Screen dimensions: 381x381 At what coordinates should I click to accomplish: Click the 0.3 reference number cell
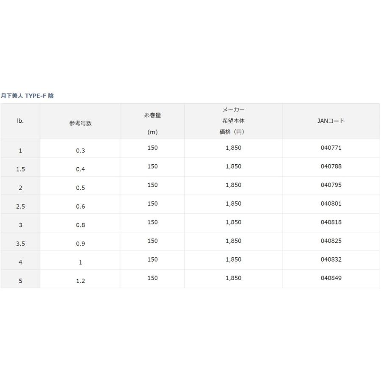pos(80,151)
